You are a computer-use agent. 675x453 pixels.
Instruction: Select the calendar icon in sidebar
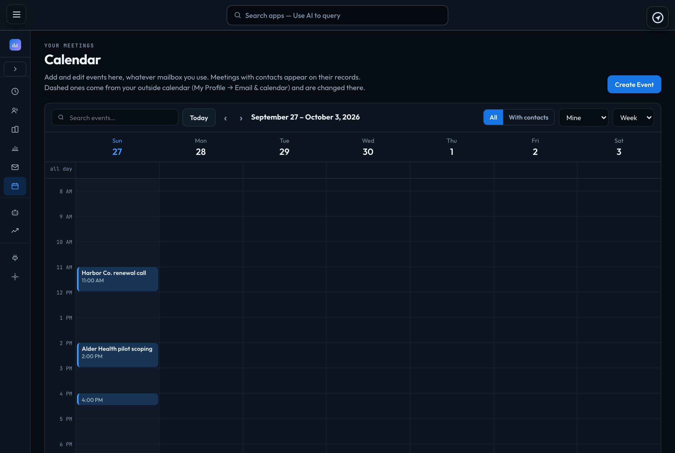(x=15, y=186)
